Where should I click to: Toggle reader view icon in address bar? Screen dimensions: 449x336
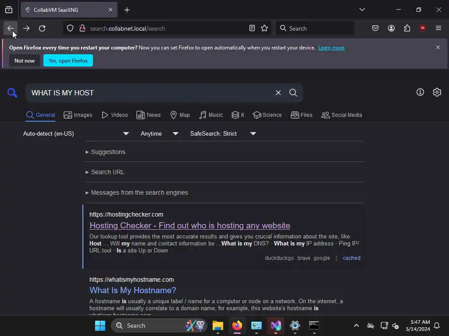coord(252,28)
